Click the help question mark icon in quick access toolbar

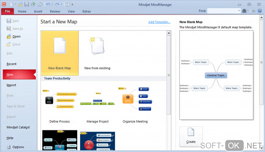click(68, 4)
